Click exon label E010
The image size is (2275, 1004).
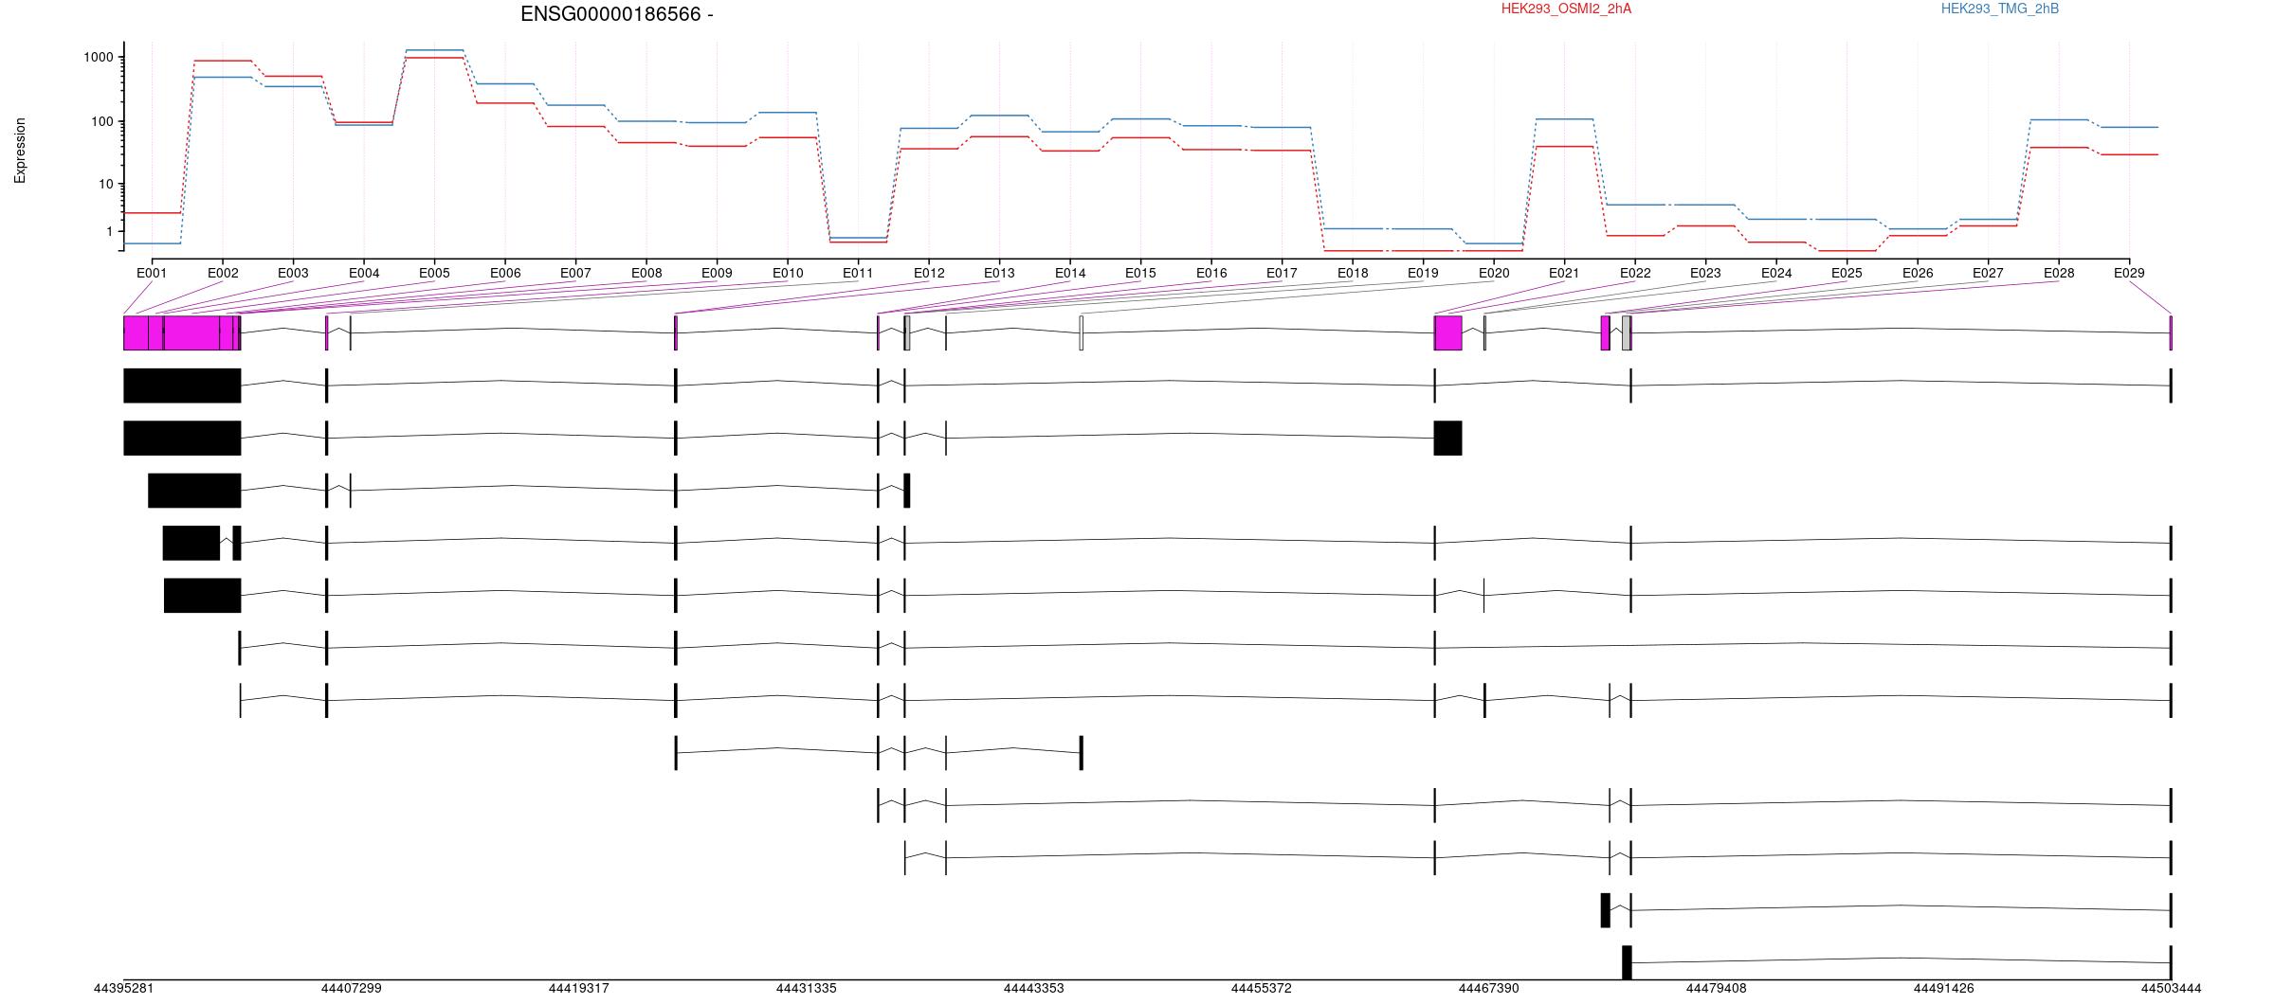(x=788, y=274)
